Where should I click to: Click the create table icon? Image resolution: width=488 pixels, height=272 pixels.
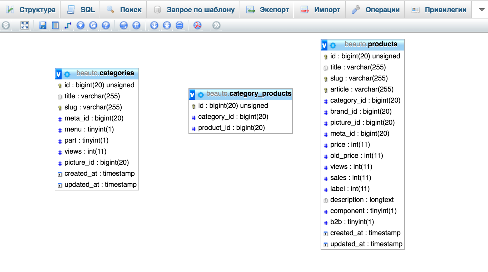(x=55, y=26)
